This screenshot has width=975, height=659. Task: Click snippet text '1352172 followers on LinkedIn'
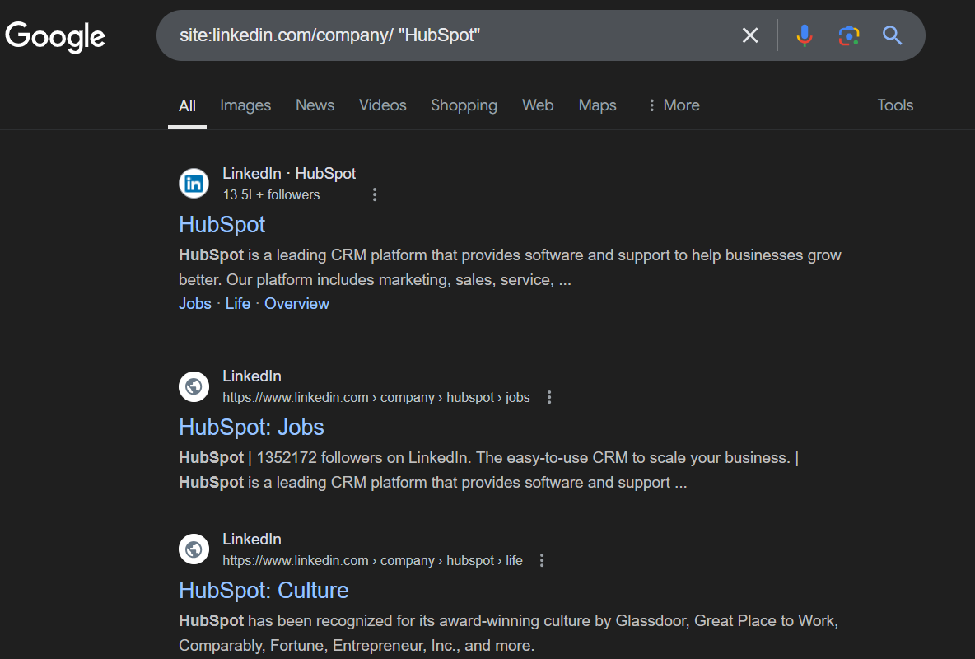(362, 458)
